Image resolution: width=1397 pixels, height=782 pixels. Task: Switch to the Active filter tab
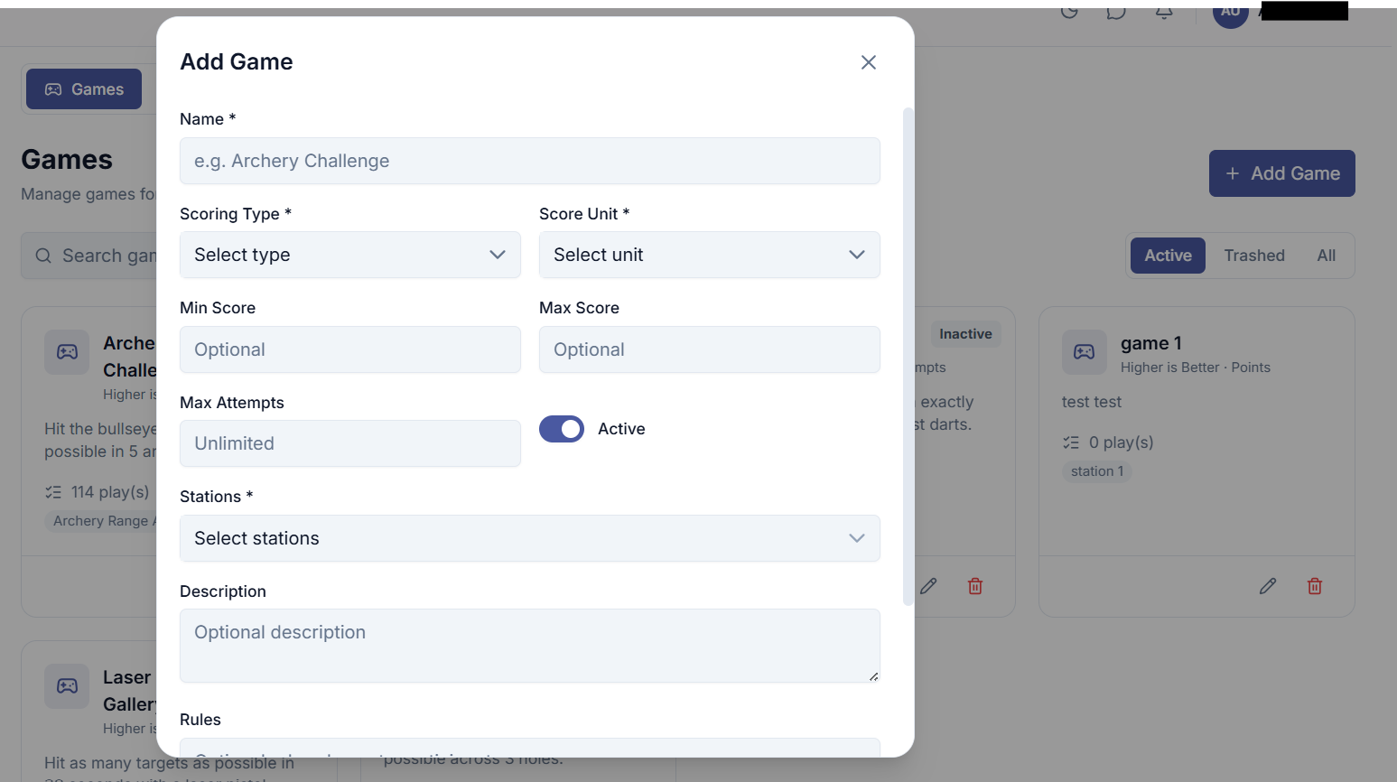pos(1168,256)
